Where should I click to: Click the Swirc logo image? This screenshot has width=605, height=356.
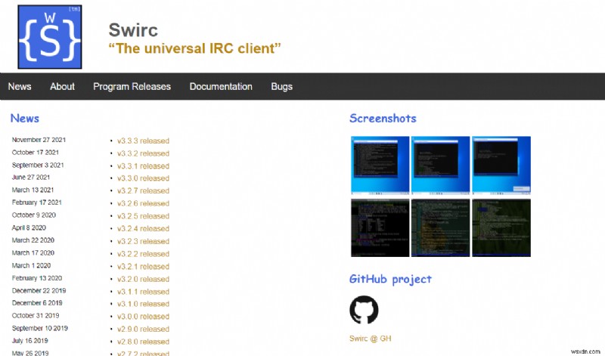click(x=50, y=36)
